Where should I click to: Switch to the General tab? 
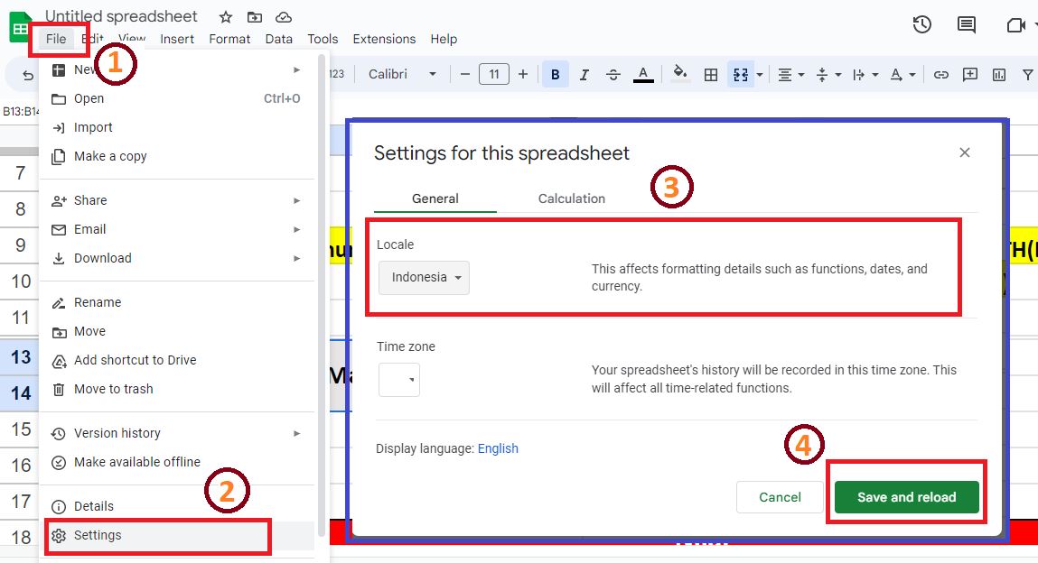(x=435, y=198)
